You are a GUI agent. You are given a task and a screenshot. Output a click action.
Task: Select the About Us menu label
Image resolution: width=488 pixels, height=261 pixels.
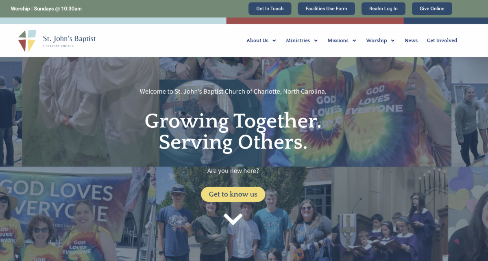(257, 40)
